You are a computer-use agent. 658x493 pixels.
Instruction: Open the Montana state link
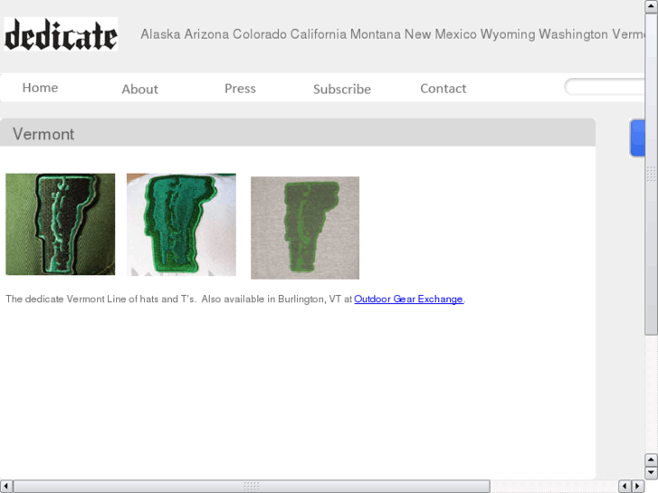tap(376, 34)
